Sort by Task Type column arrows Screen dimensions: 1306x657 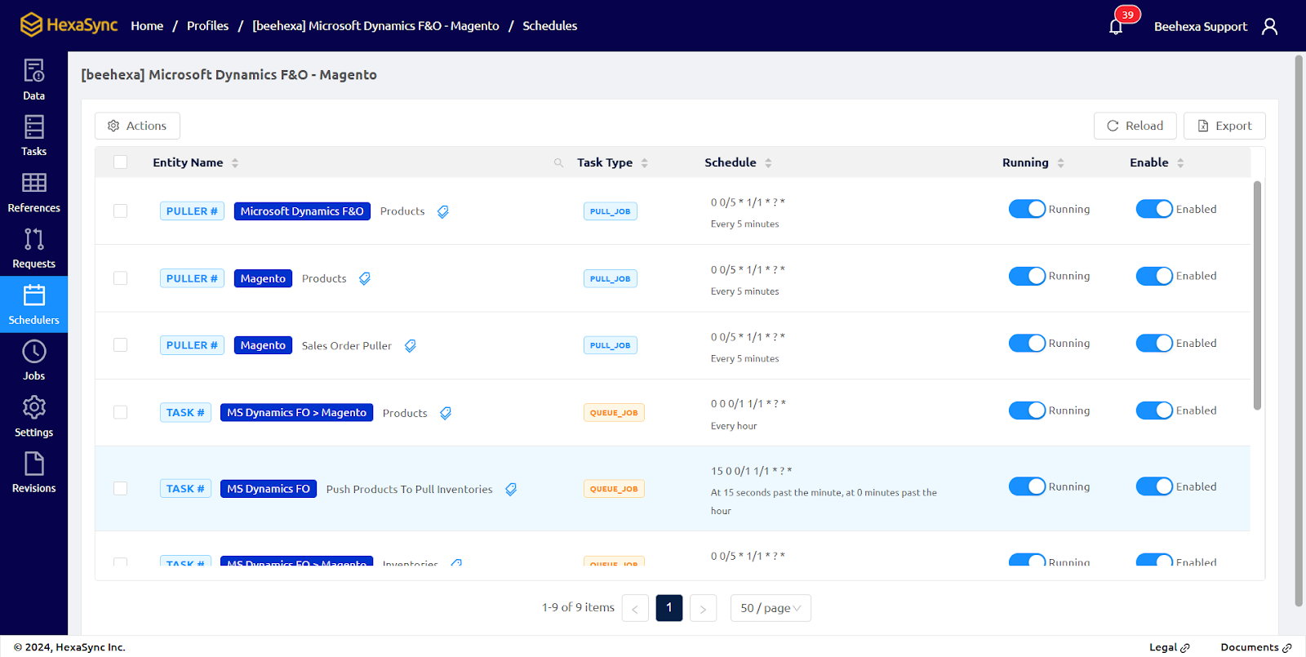coord(644,162)
